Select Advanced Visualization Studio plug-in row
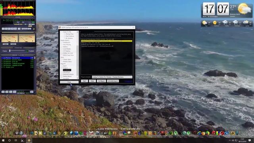The image size is (254, 143). tap(107, 39)
